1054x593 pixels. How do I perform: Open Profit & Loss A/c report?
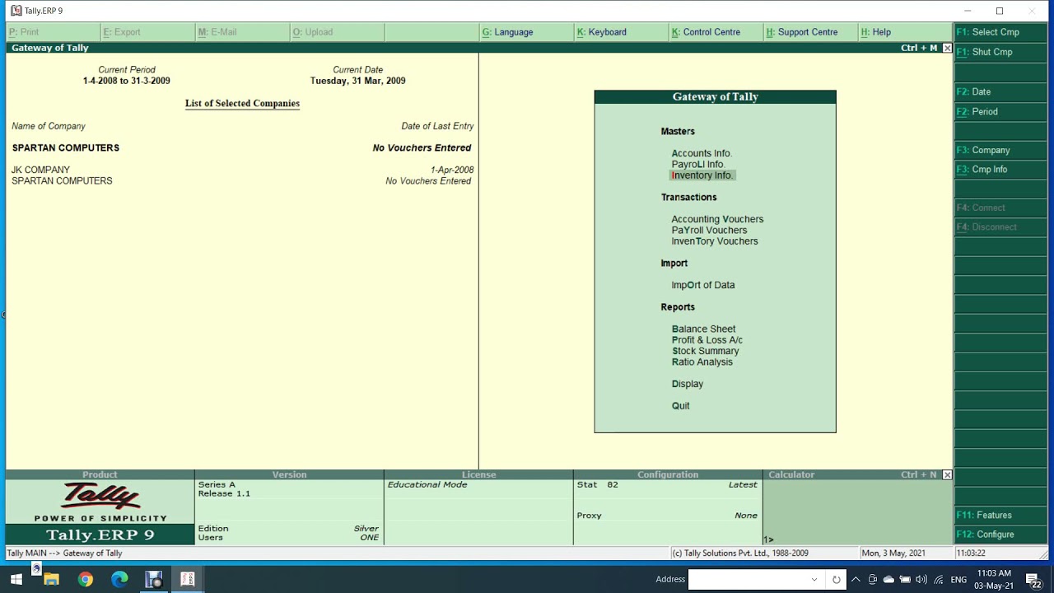(707, 340)
